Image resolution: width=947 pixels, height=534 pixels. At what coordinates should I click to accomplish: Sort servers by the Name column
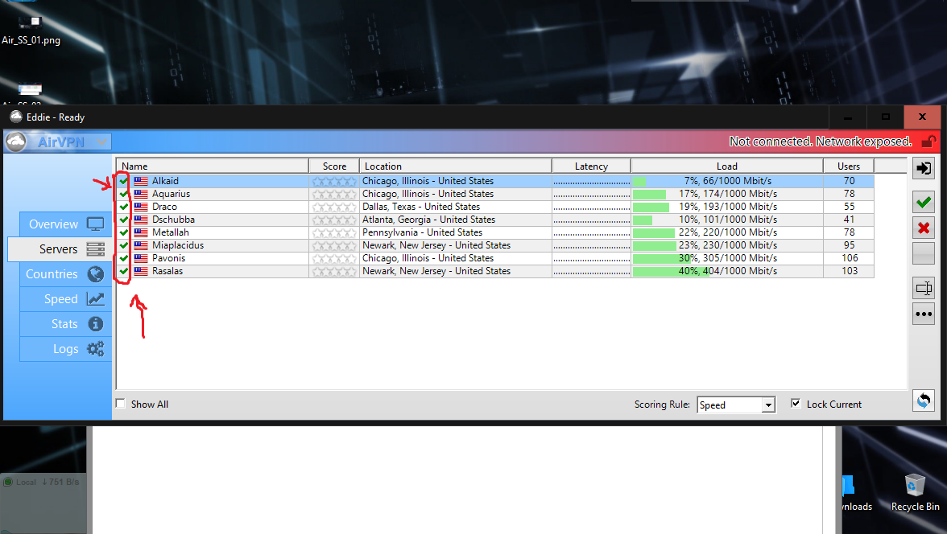click(213, 166)
